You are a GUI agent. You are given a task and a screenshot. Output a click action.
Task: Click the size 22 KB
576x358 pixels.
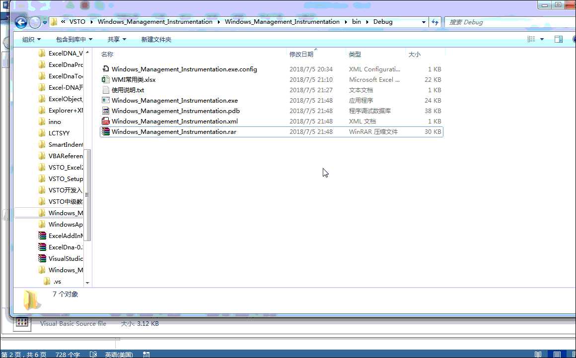(x=432, y=80)
